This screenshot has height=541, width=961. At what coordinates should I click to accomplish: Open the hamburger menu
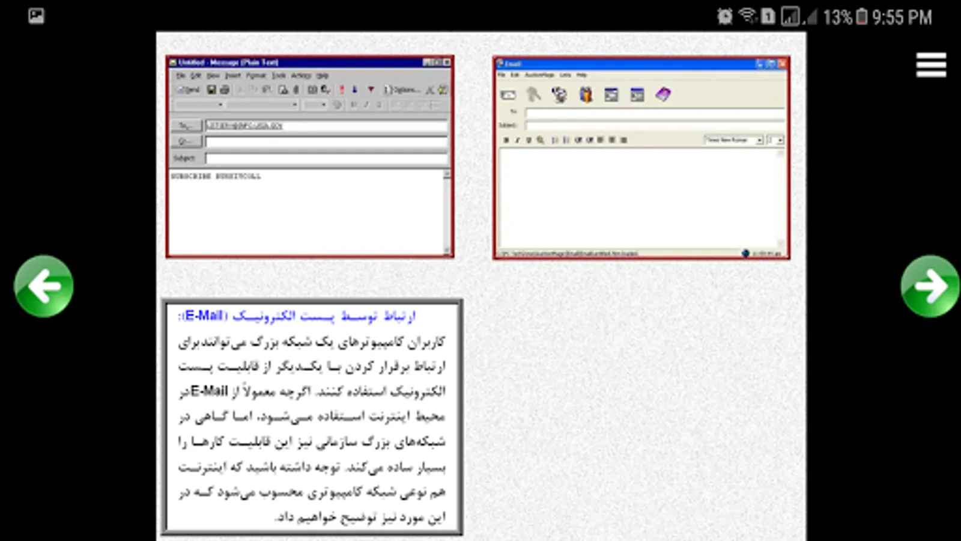pyautogui.click(x=931, y=65)
